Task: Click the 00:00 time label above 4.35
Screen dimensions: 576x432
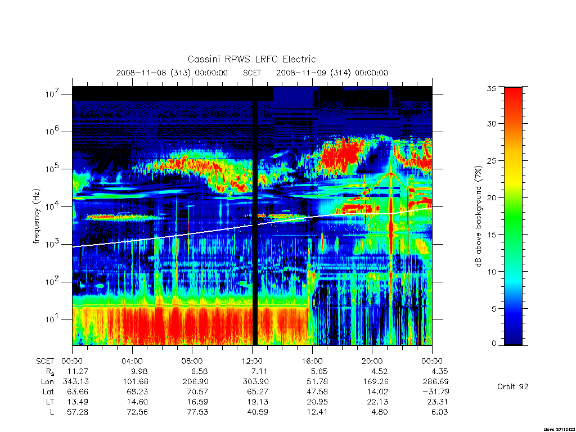Action: tap(432, 361)
